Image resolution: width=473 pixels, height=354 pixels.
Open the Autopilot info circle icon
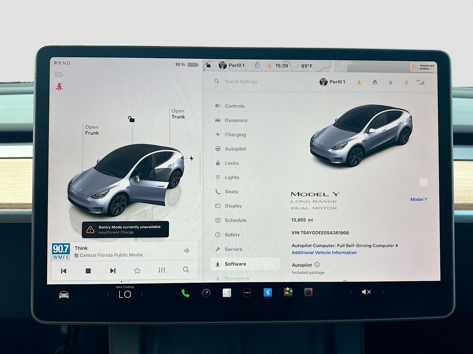coord(317,265)
